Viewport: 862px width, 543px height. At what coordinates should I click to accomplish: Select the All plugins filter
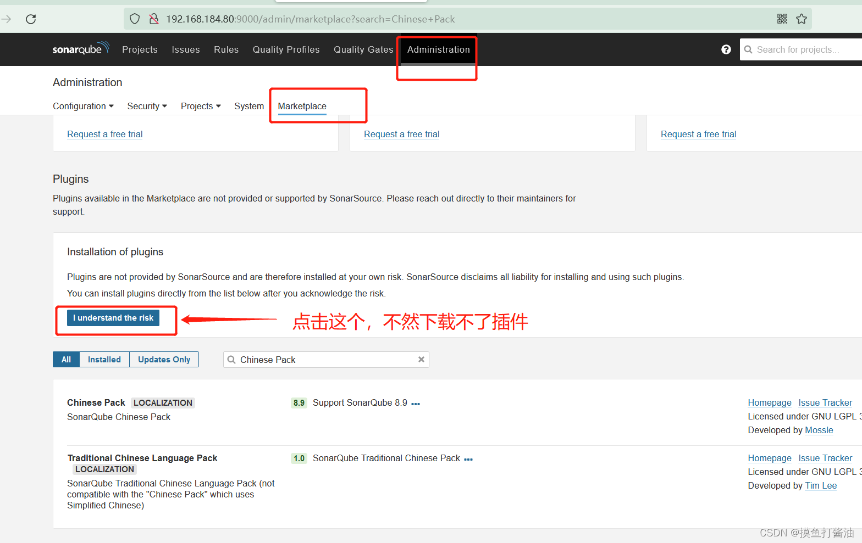[x=66, y=360]
